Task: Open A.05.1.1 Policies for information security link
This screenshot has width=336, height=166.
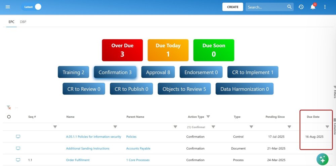Action: click(x=94, y=137)
